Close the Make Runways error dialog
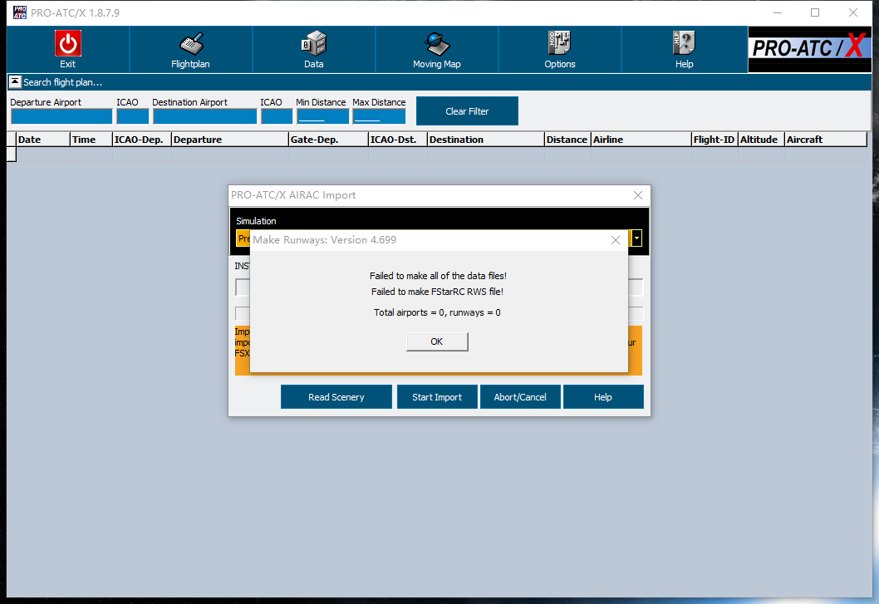879x604 pixels. click(615, 240)
